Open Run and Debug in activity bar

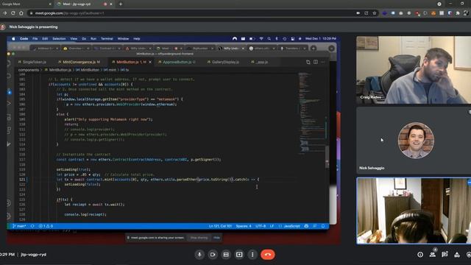click(9, 103)
